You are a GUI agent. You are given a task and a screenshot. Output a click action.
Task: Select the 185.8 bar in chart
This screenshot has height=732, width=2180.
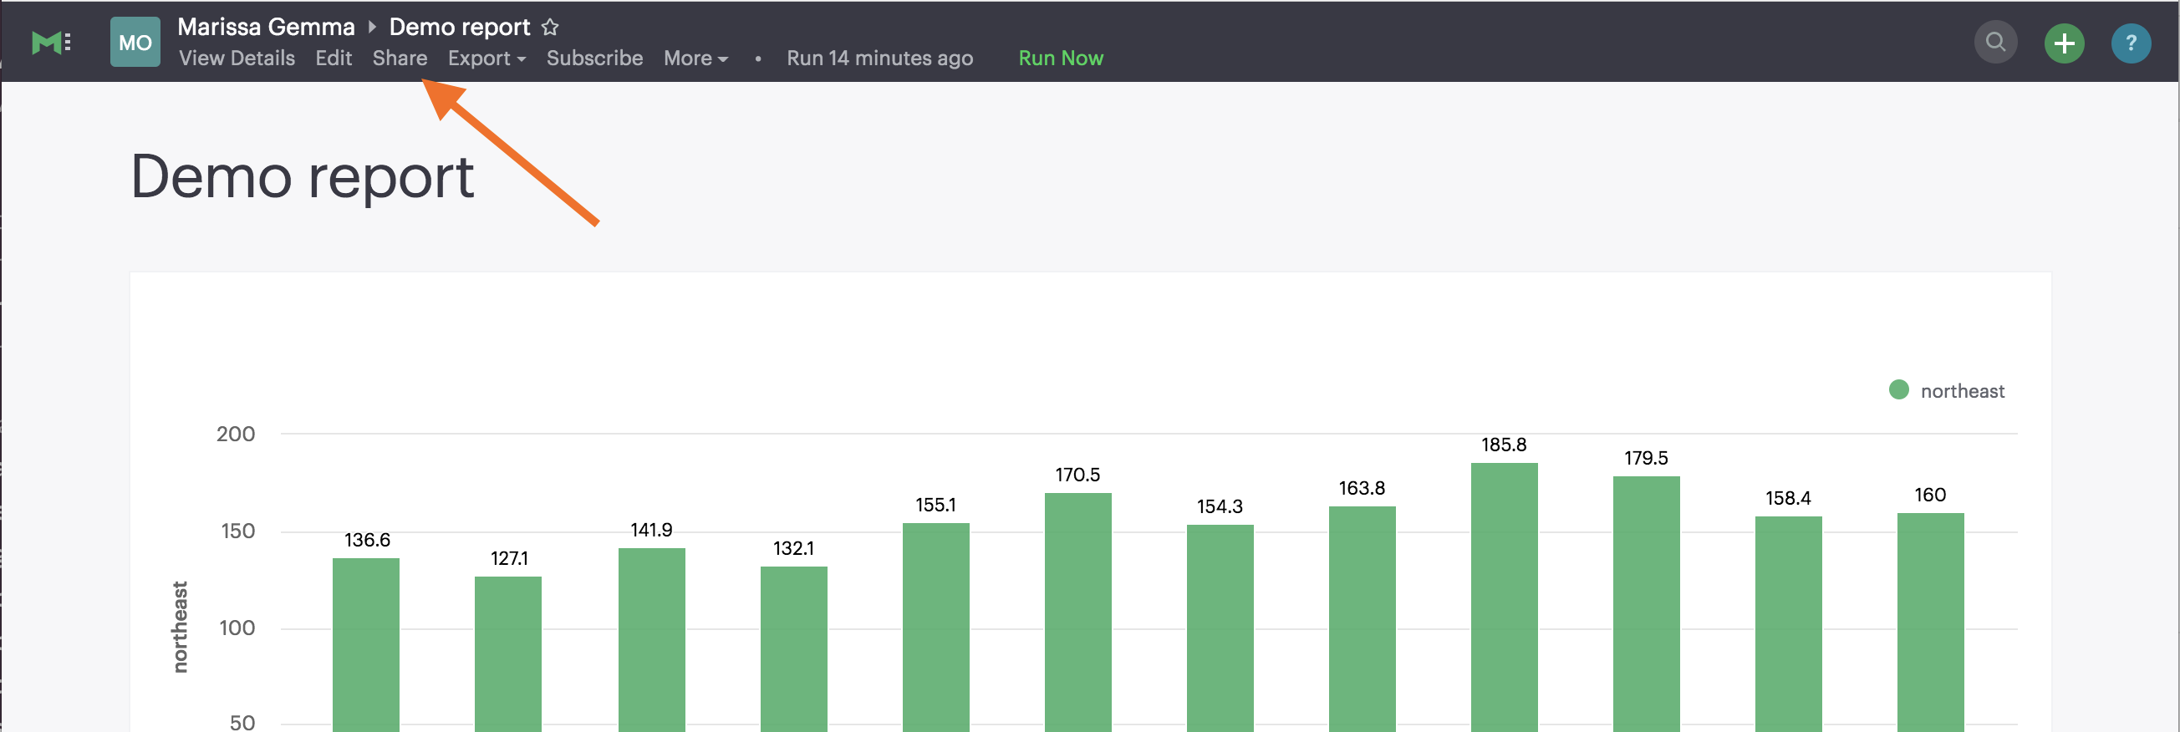point(1504,597)
